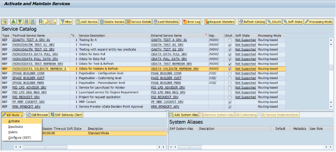Click the Sort Ascending icon
Screen dimensions: 336x152
click(x=13, y=21)
